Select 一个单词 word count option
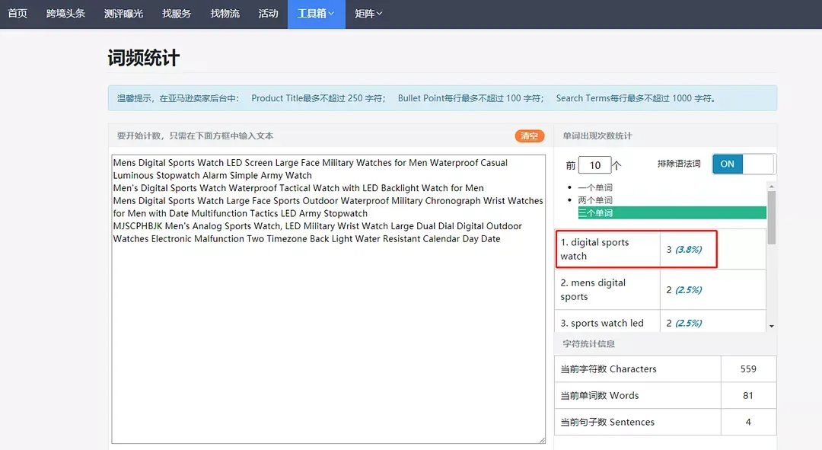 [595, 187]
